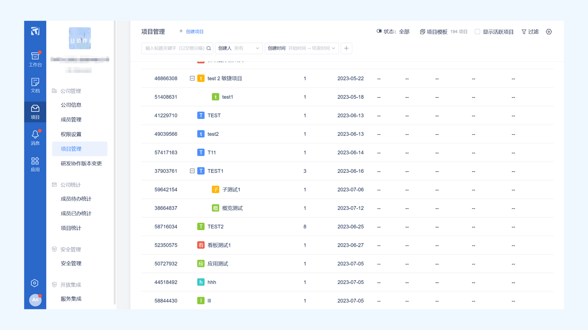Click the orange t icon of test 2 敏捷项目
Viewport: 588px width, 330px height.
point(201,78)
